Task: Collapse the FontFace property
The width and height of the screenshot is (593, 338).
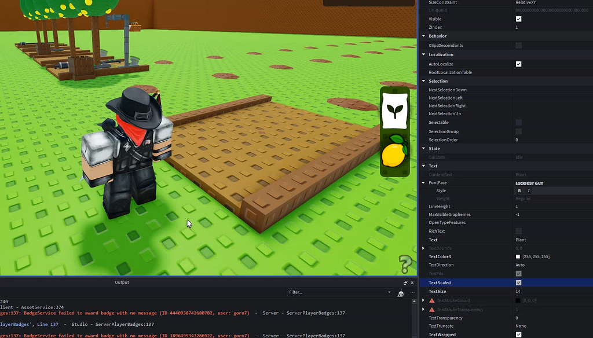Action: tap(423, 183)
